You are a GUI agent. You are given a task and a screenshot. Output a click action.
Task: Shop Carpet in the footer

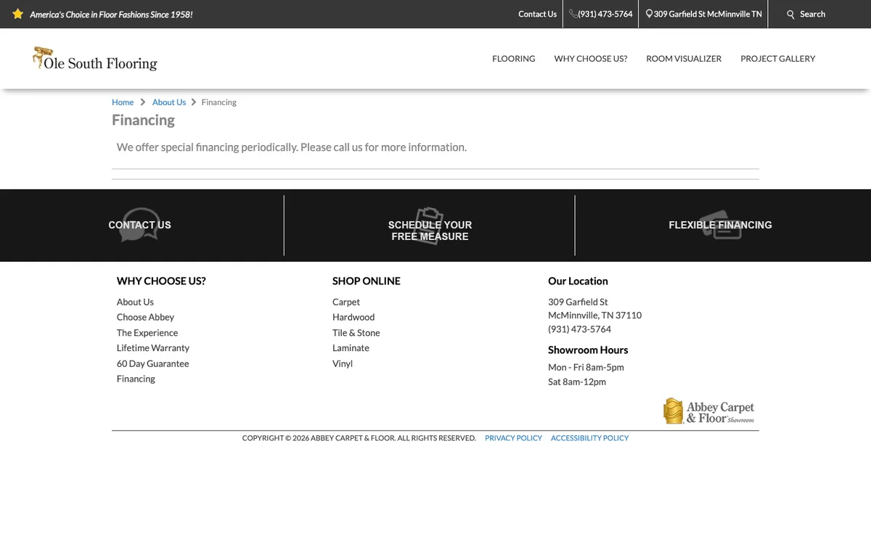tap(346, 302)
